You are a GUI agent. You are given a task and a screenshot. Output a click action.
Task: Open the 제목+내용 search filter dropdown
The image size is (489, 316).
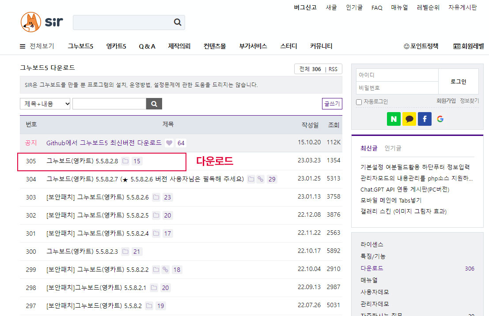click(x=45, y=104)
